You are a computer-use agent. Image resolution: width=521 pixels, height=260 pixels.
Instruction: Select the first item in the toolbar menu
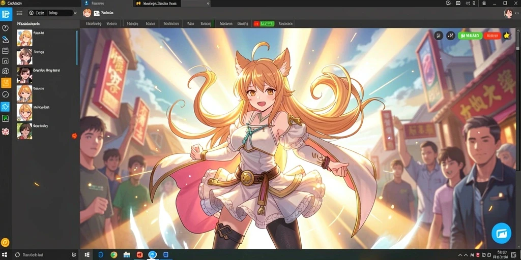tap(94, 23)
